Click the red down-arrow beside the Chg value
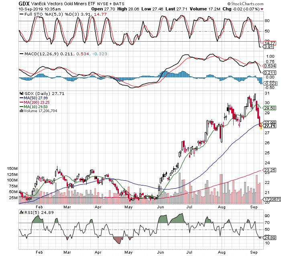Screen dimensions: 281x256 click(x=262, y=9)
